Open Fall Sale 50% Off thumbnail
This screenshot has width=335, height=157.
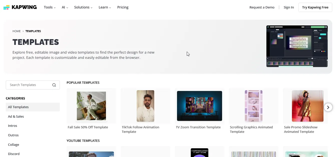tap(91, 106)
